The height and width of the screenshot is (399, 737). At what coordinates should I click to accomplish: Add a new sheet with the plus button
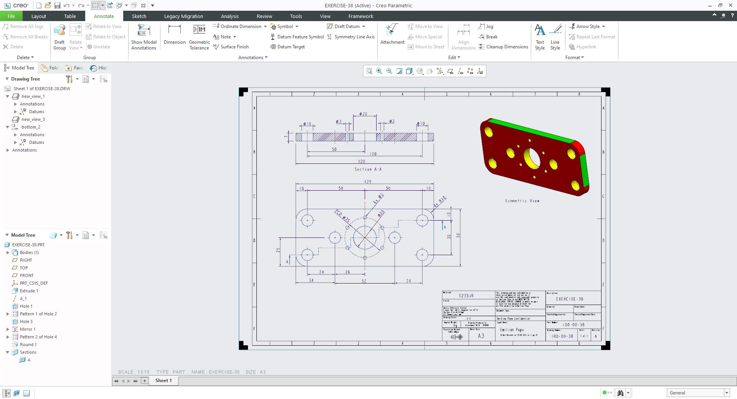(145, 381)
